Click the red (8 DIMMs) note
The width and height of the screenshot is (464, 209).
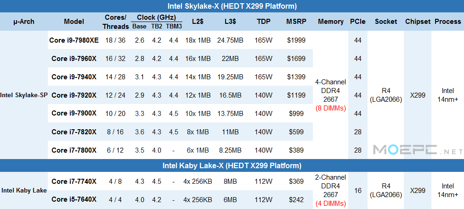(330, 108)
